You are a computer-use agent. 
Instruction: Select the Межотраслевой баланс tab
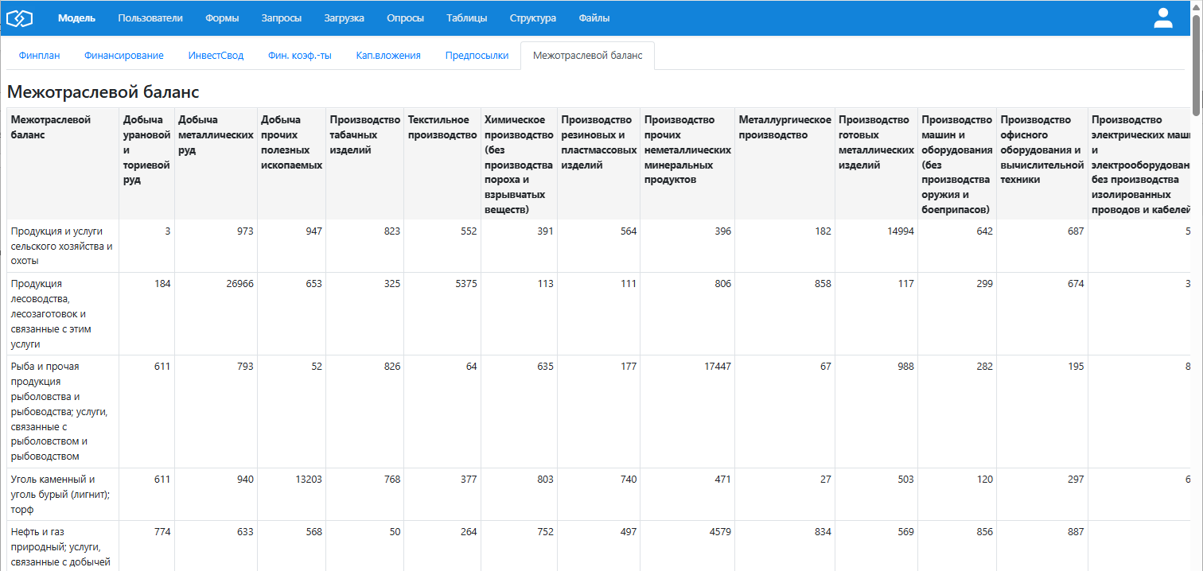point(587,56)
